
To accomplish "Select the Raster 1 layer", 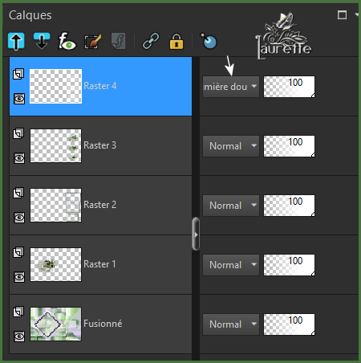I will (100, 265).
